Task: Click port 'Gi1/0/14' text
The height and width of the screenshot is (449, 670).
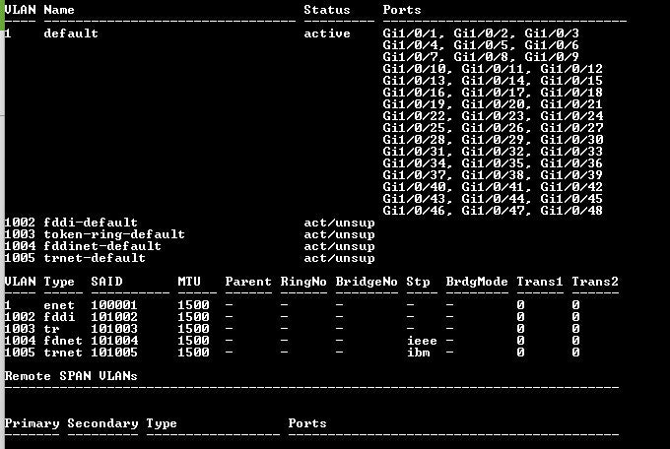Action: pyautogui.click(x=493, y=81)
